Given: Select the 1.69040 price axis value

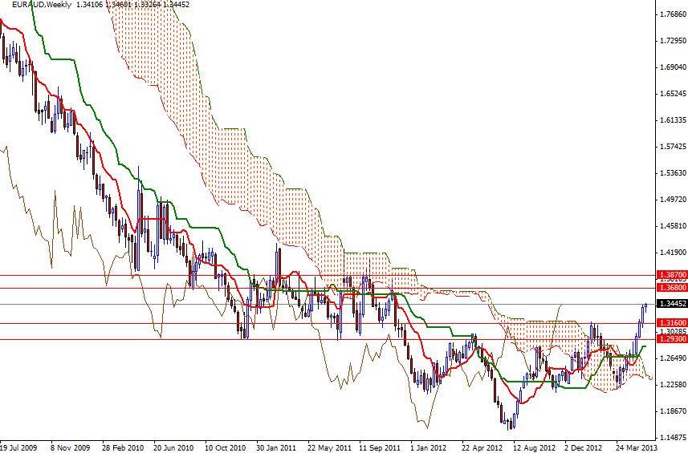Looking at the screenshot, I should coord(673,67).
